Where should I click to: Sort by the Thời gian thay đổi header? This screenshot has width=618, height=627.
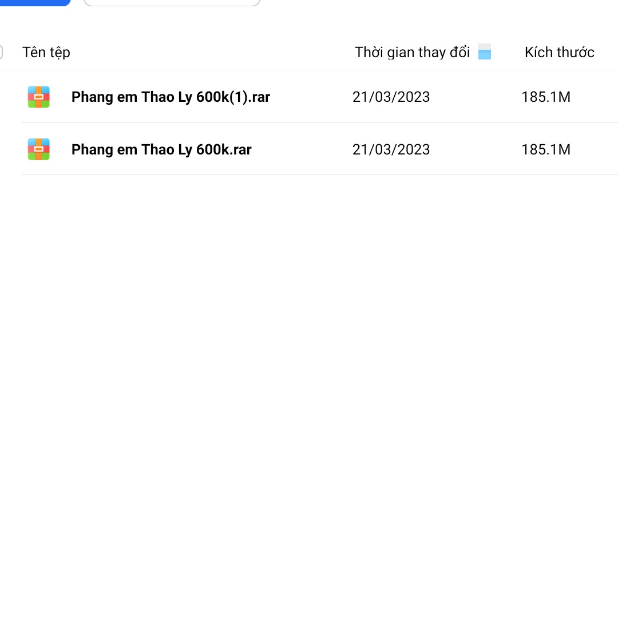click(x=412, y=53)
